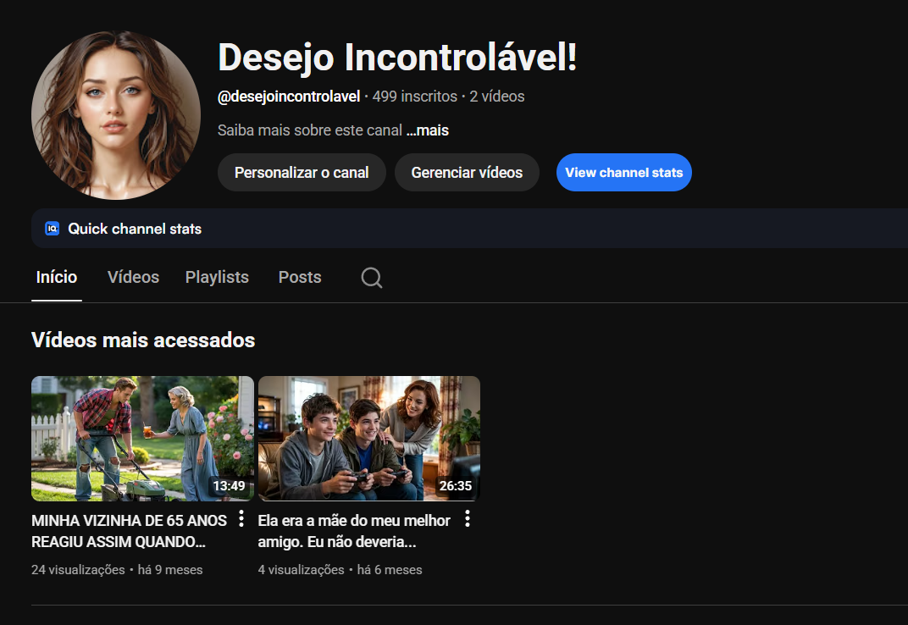Screen dimensions: 908x625
Task: Click the IQ icon beside Quick channel stats
Action: pyautogui.click(x=53, y=229)
